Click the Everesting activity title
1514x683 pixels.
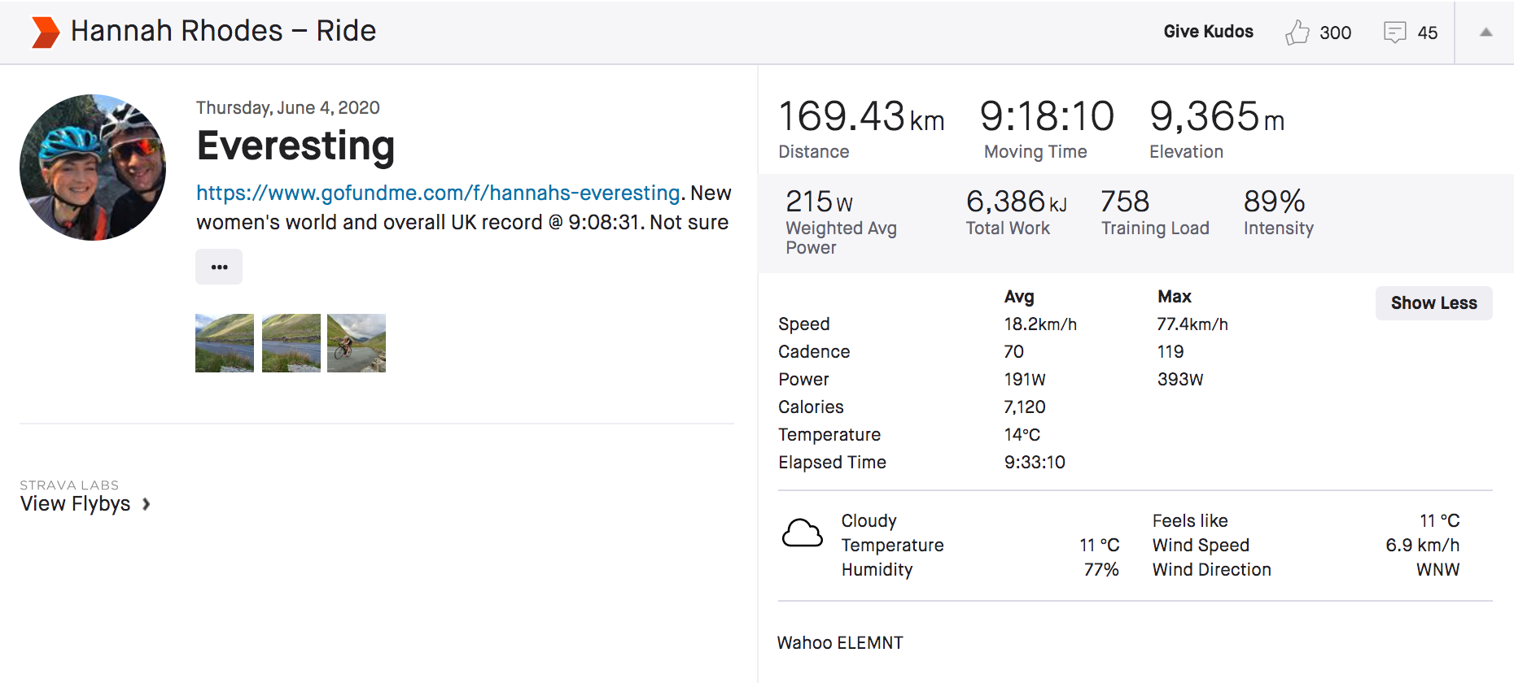pos(295,146)
